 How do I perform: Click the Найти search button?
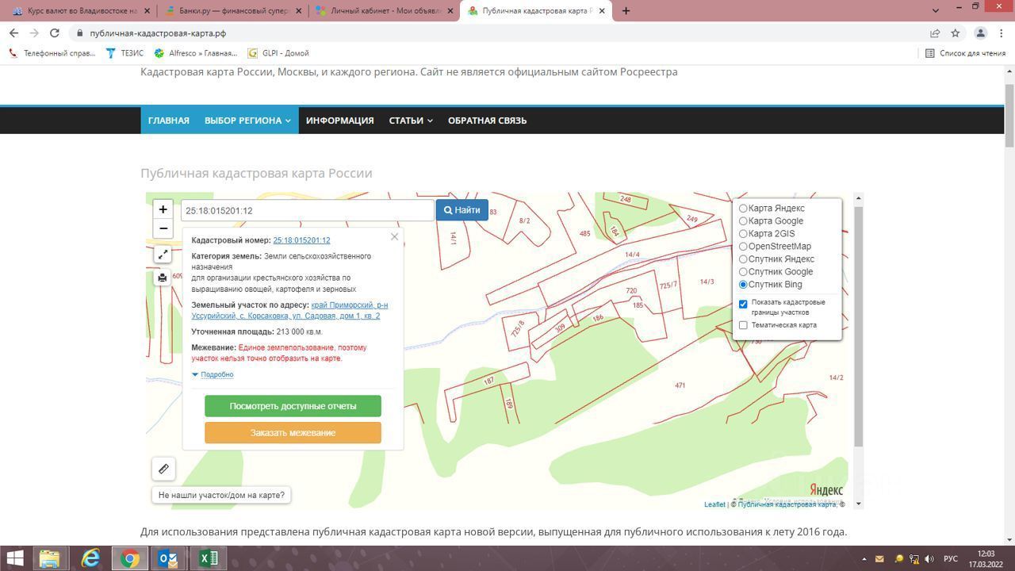(x=462, y=210)
